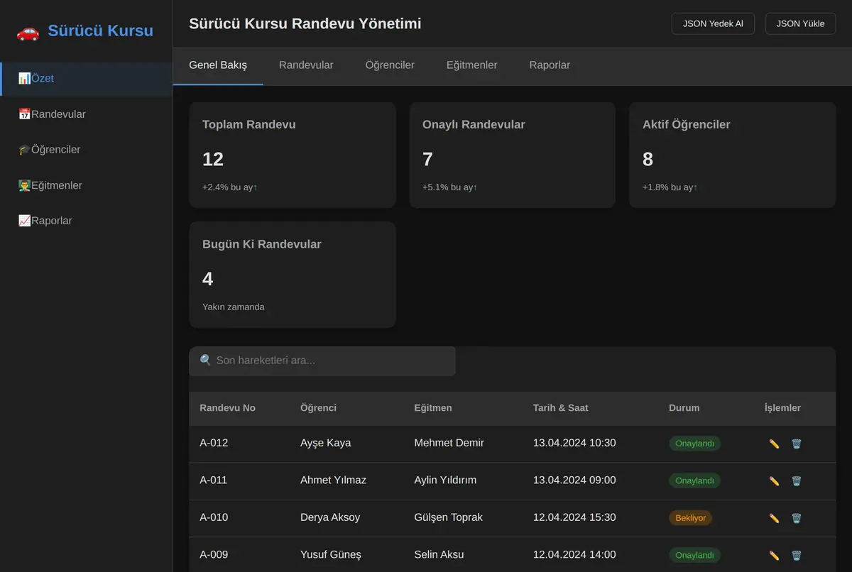Switch to the Randevular tab
Image resolution: width=852 pixels, height=572 pixels.
click(306, 65)
